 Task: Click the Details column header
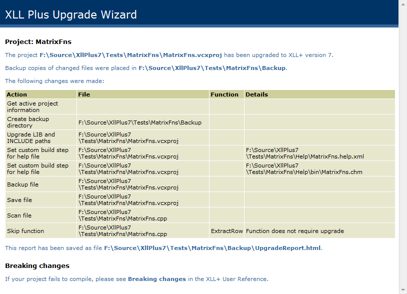tap(256, 94)
